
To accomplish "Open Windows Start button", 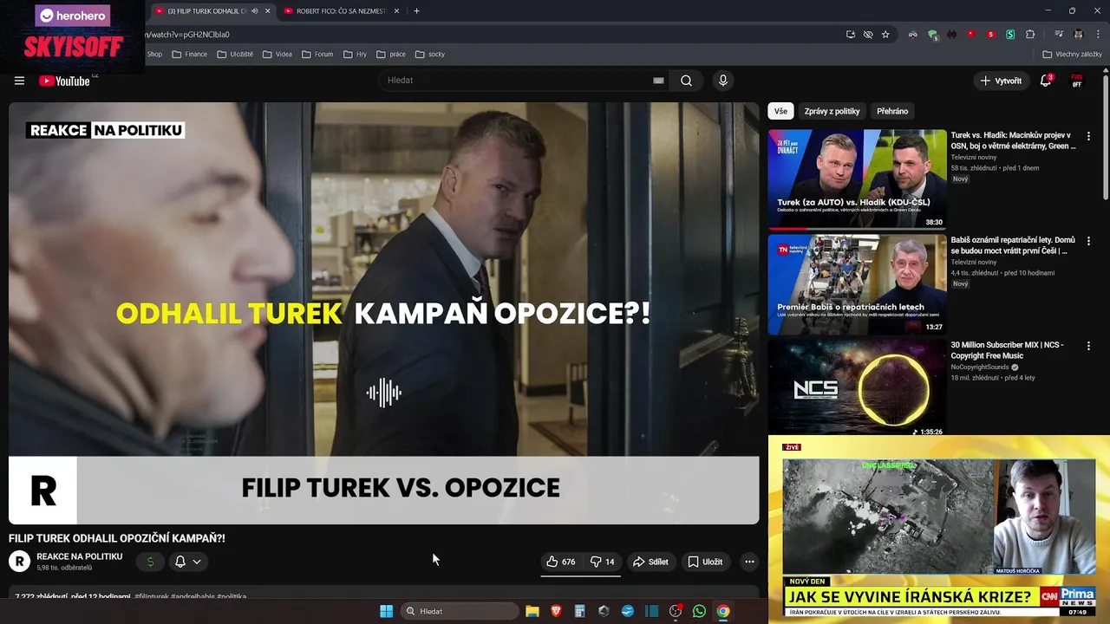I will (x=386, y=611).
